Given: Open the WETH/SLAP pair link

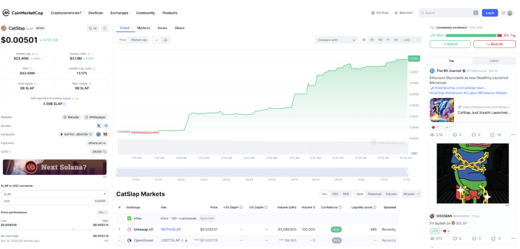Looking at the screenshot, I should (171, 229).
